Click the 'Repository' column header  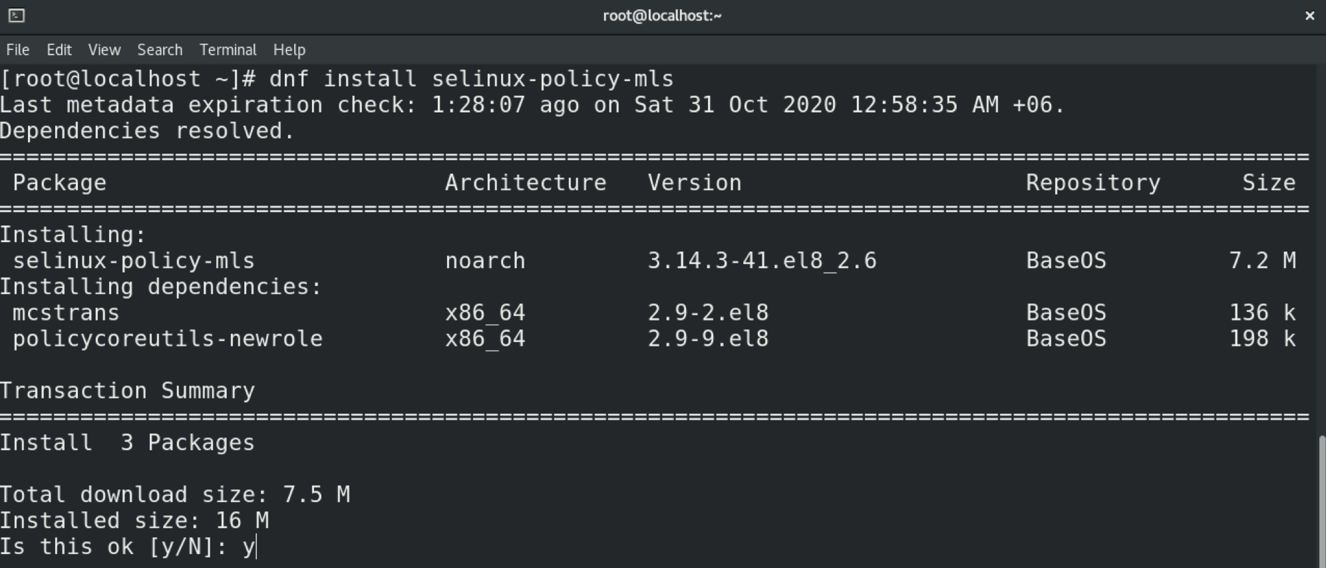coord(1092,183)
